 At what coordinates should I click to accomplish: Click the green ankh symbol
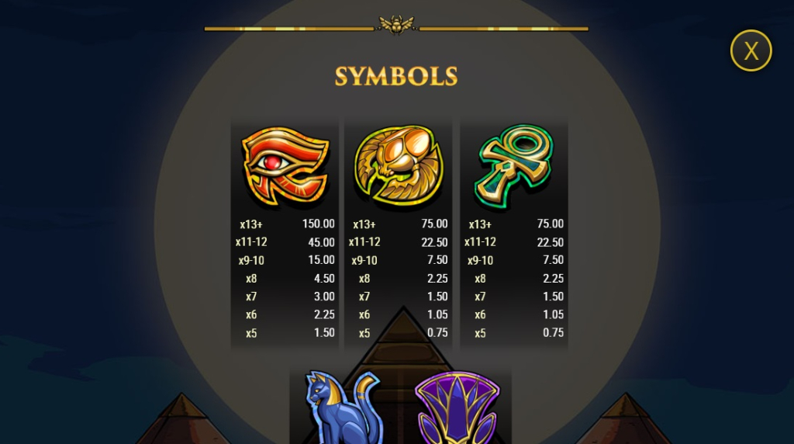514,166
